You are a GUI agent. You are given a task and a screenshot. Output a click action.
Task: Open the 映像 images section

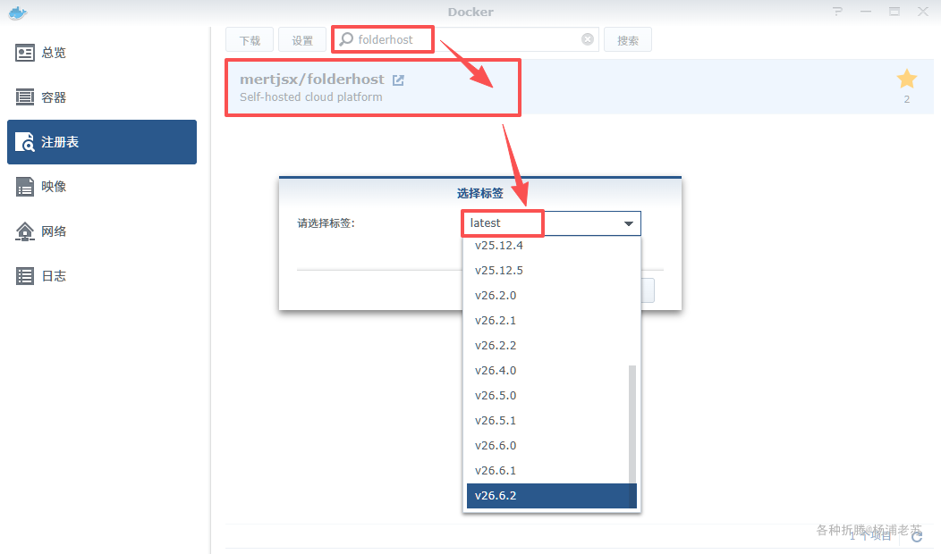pyautogui.click(x=102, y=187)
